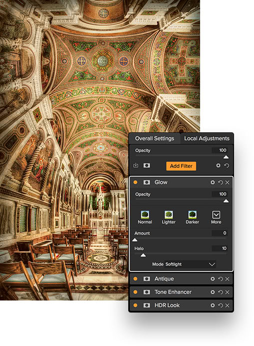254x346 pixels.
Task: Click the save preset icon beside Add Filter
Action: tap(136, 165)
